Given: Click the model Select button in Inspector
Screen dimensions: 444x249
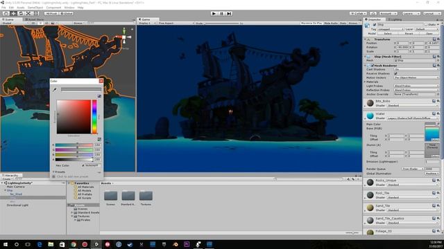Looking at the screenshot, I should [x=388, y=33].
